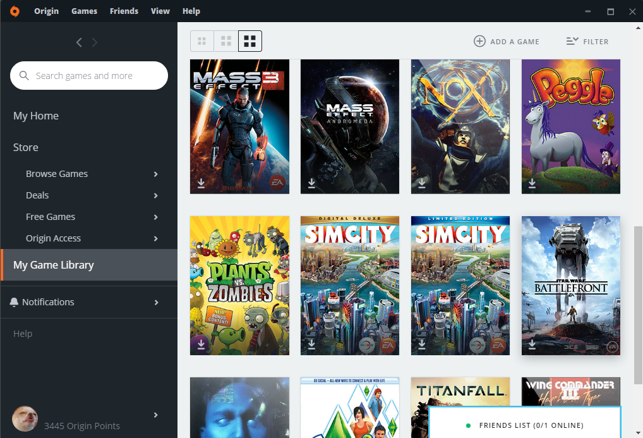The height and width of the screenshot is (438, 643).
Task: Go back with the left arrow
Action: tap(79, 42)
